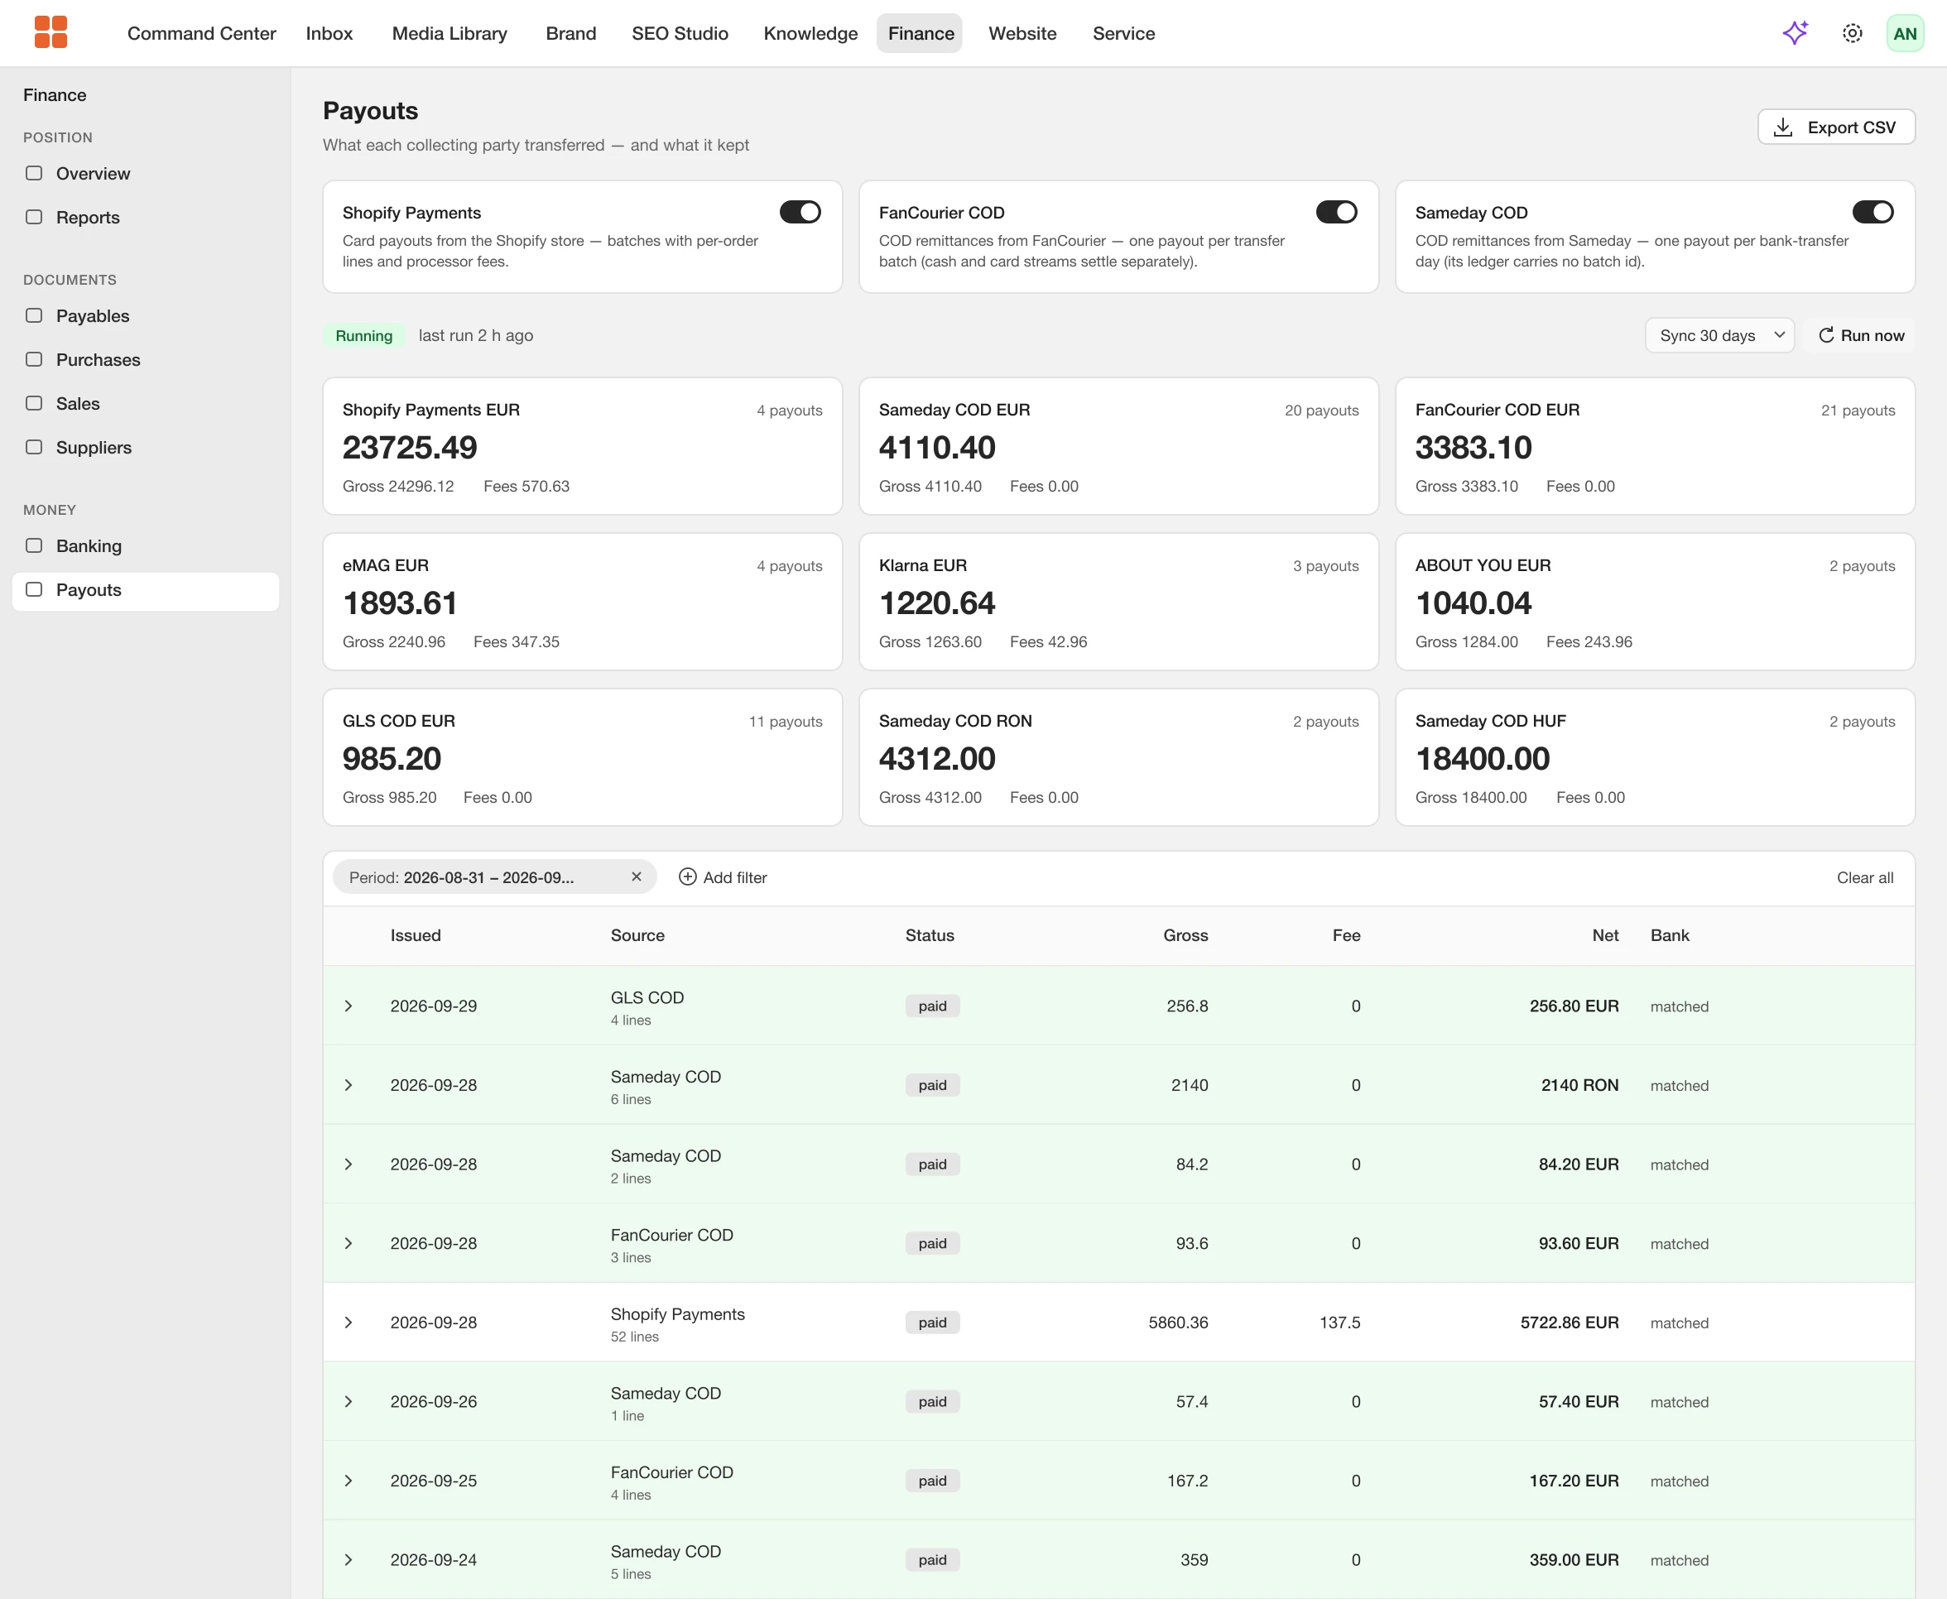Image resolution: width=1947 pixels, height=1599 pixels.
Task: Go to Payables in the sidebar
Action: point(146,316)
